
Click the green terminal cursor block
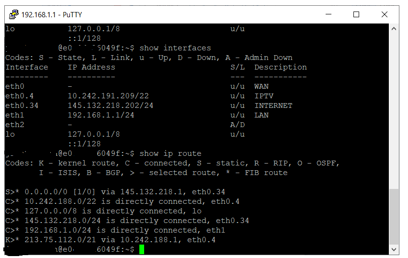click(142, 249)
